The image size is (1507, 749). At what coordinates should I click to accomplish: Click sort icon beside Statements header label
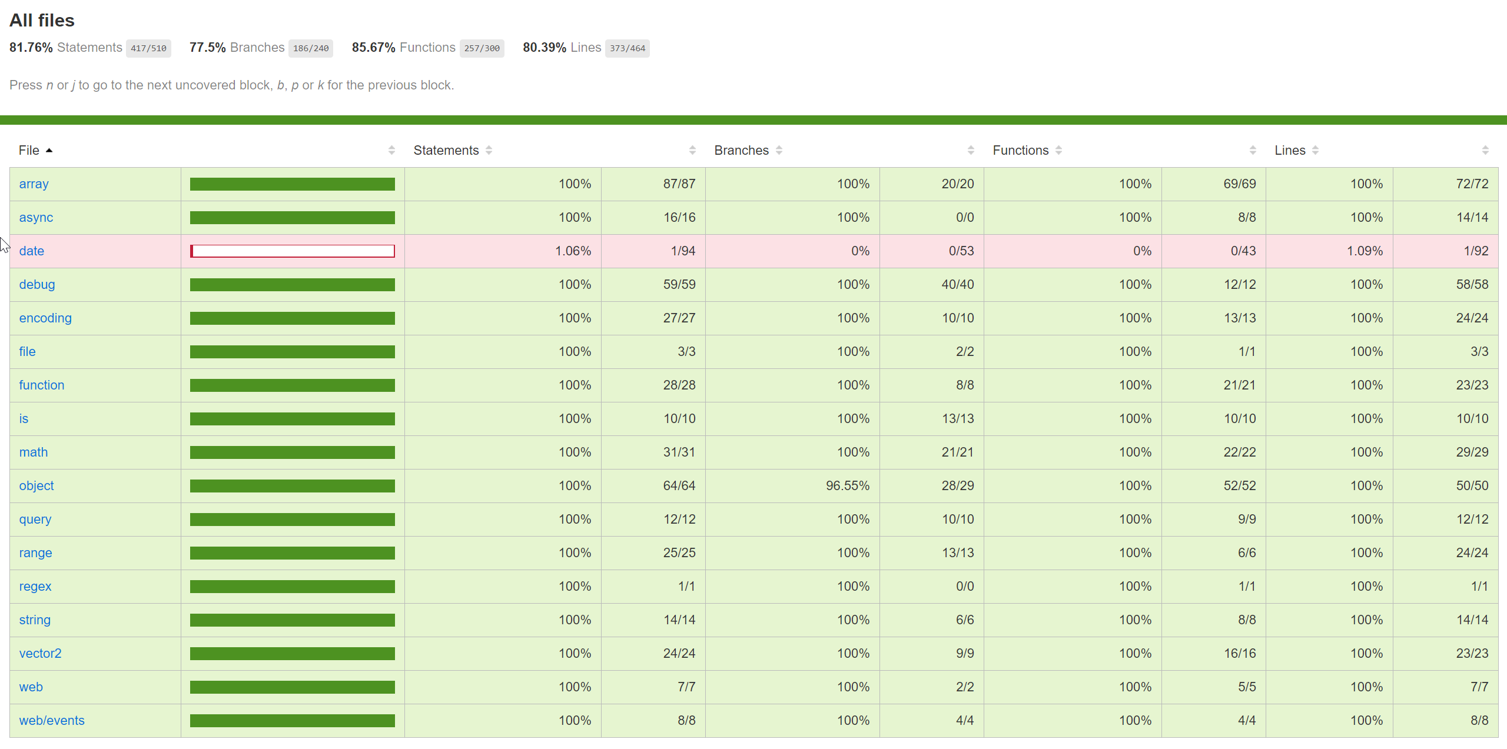[489, 151]
